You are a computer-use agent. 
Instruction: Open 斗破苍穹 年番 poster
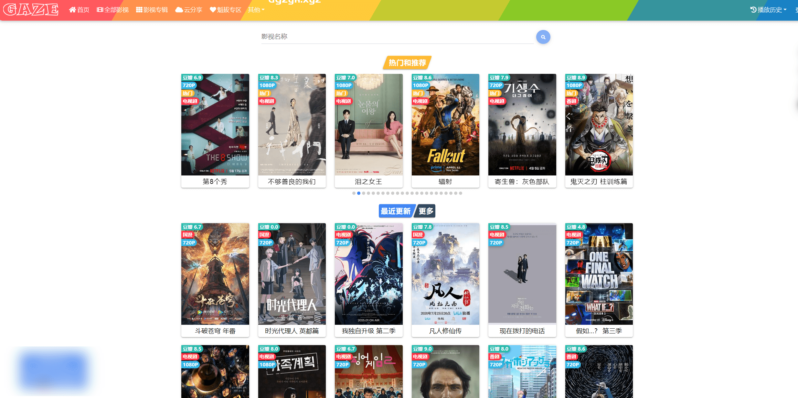[215, 274]
